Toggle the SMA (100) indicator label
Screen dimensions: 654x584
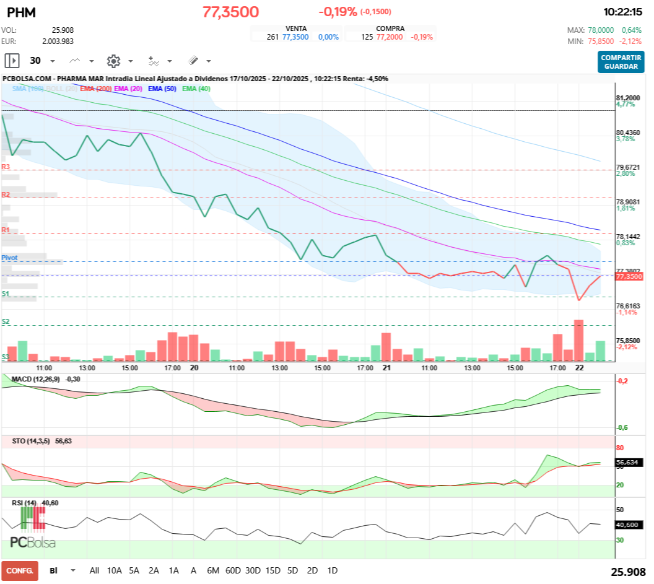(28, 89)
